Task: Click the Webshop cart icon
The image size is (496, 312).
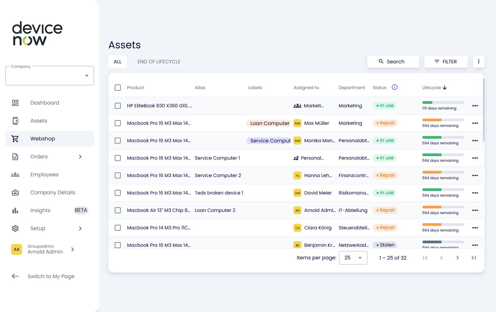Action: 15,139
